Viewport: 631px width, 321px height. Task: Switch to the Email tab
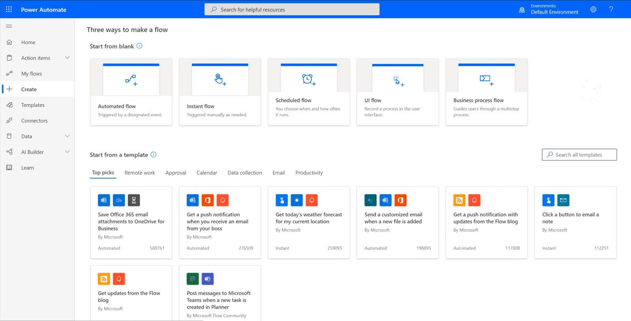[278, 173]
